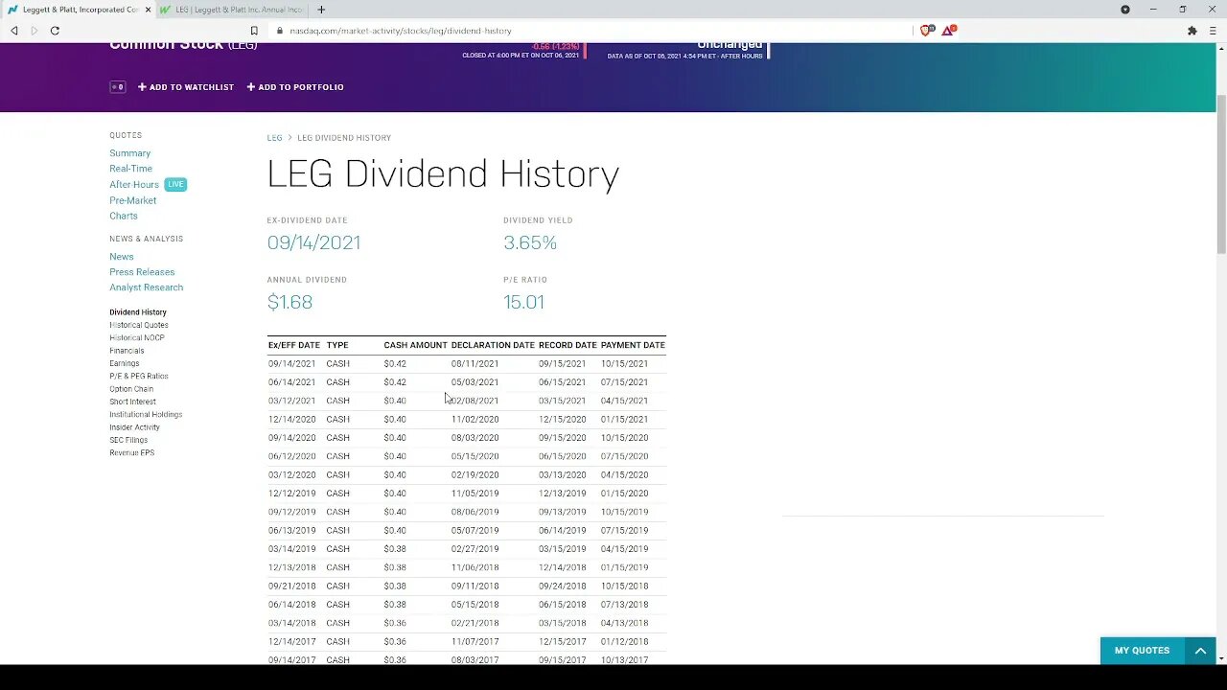Click the P/E ratio value 15.01
The width and height of the screenshot is (1227, 690).
(523, 302)
